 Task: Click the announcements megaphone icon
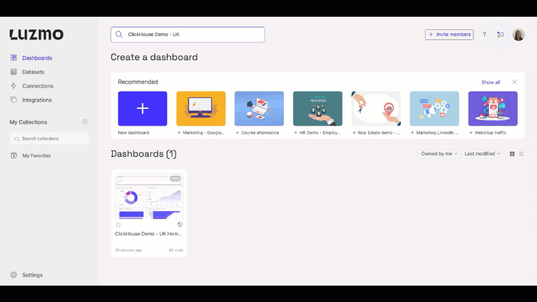500,35
